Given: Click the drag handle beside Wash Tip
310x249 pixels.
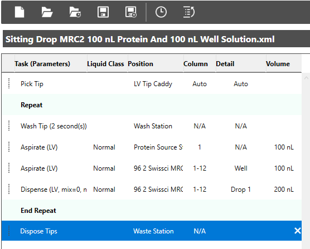Looking at the screenshot, I should pos(9,126).
